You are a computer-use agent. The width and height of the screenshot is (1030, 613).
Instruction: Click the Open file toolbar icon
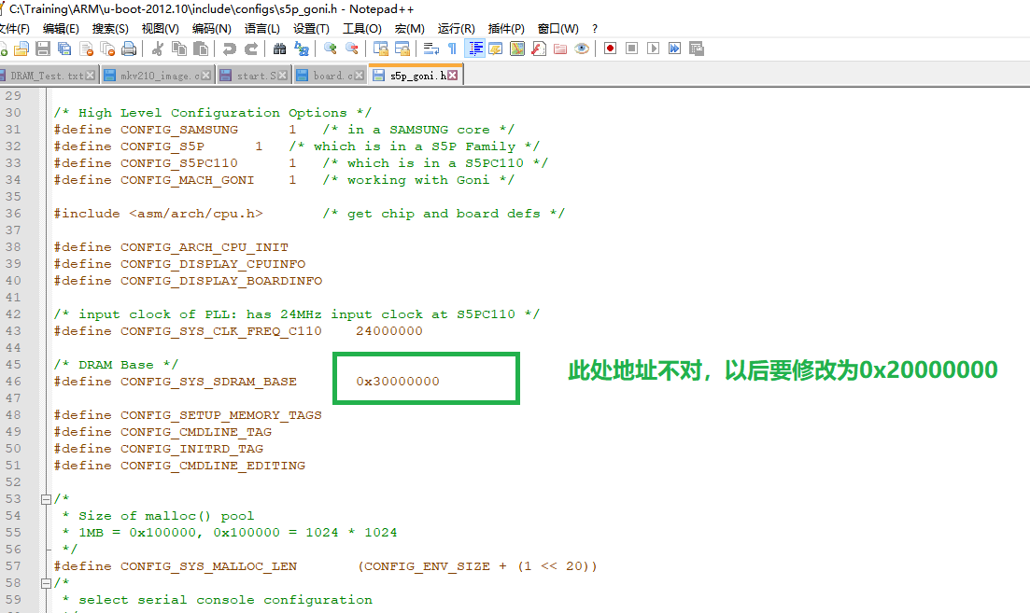point(21,49)
